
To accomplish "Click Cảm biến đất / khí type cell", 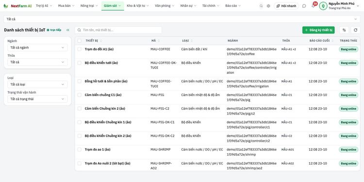I will (194, 49).
